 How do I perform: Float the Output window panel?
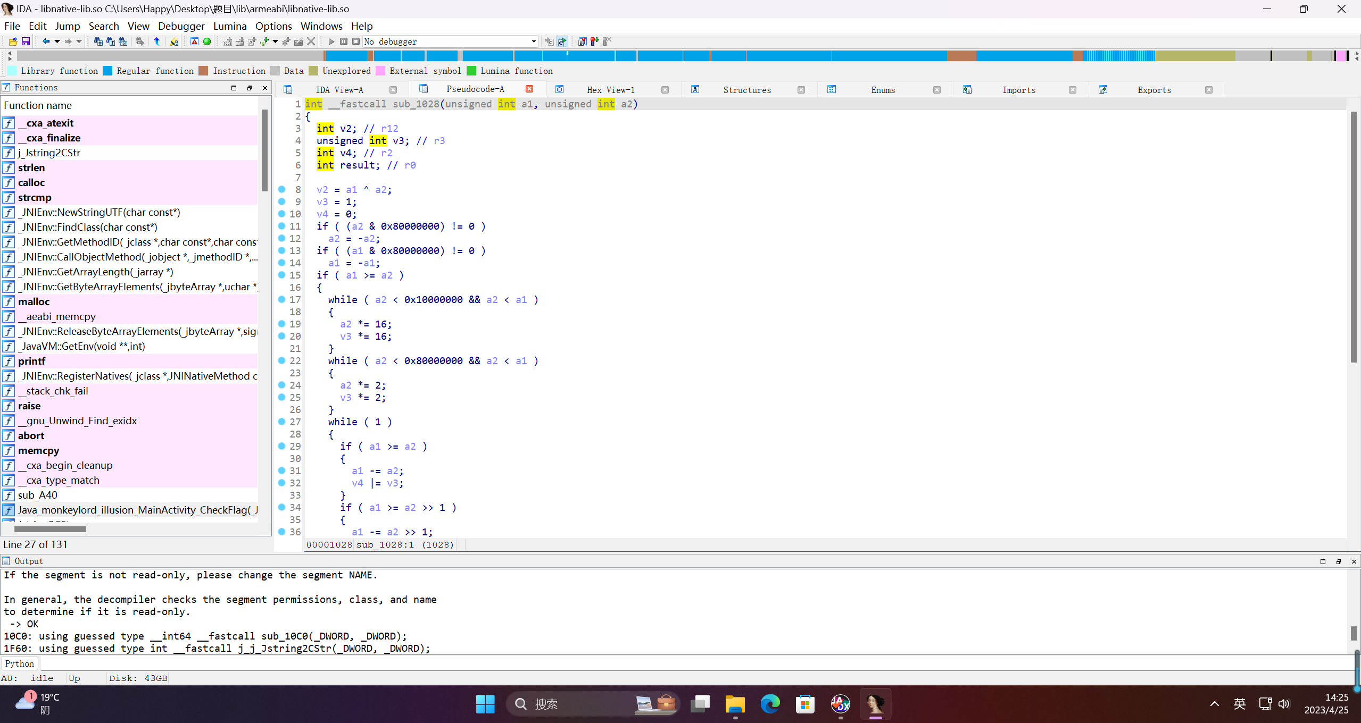tap(1338, 561)
